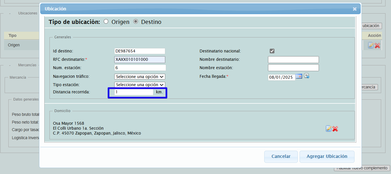Expand the Tipo estación dropdown
The image size is (391, 174).
click(140, 85)
